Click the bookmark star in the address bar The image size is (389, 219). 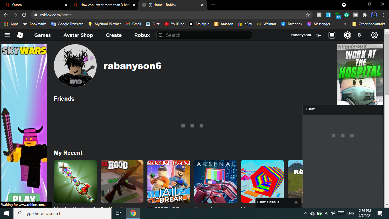(307, 15)
